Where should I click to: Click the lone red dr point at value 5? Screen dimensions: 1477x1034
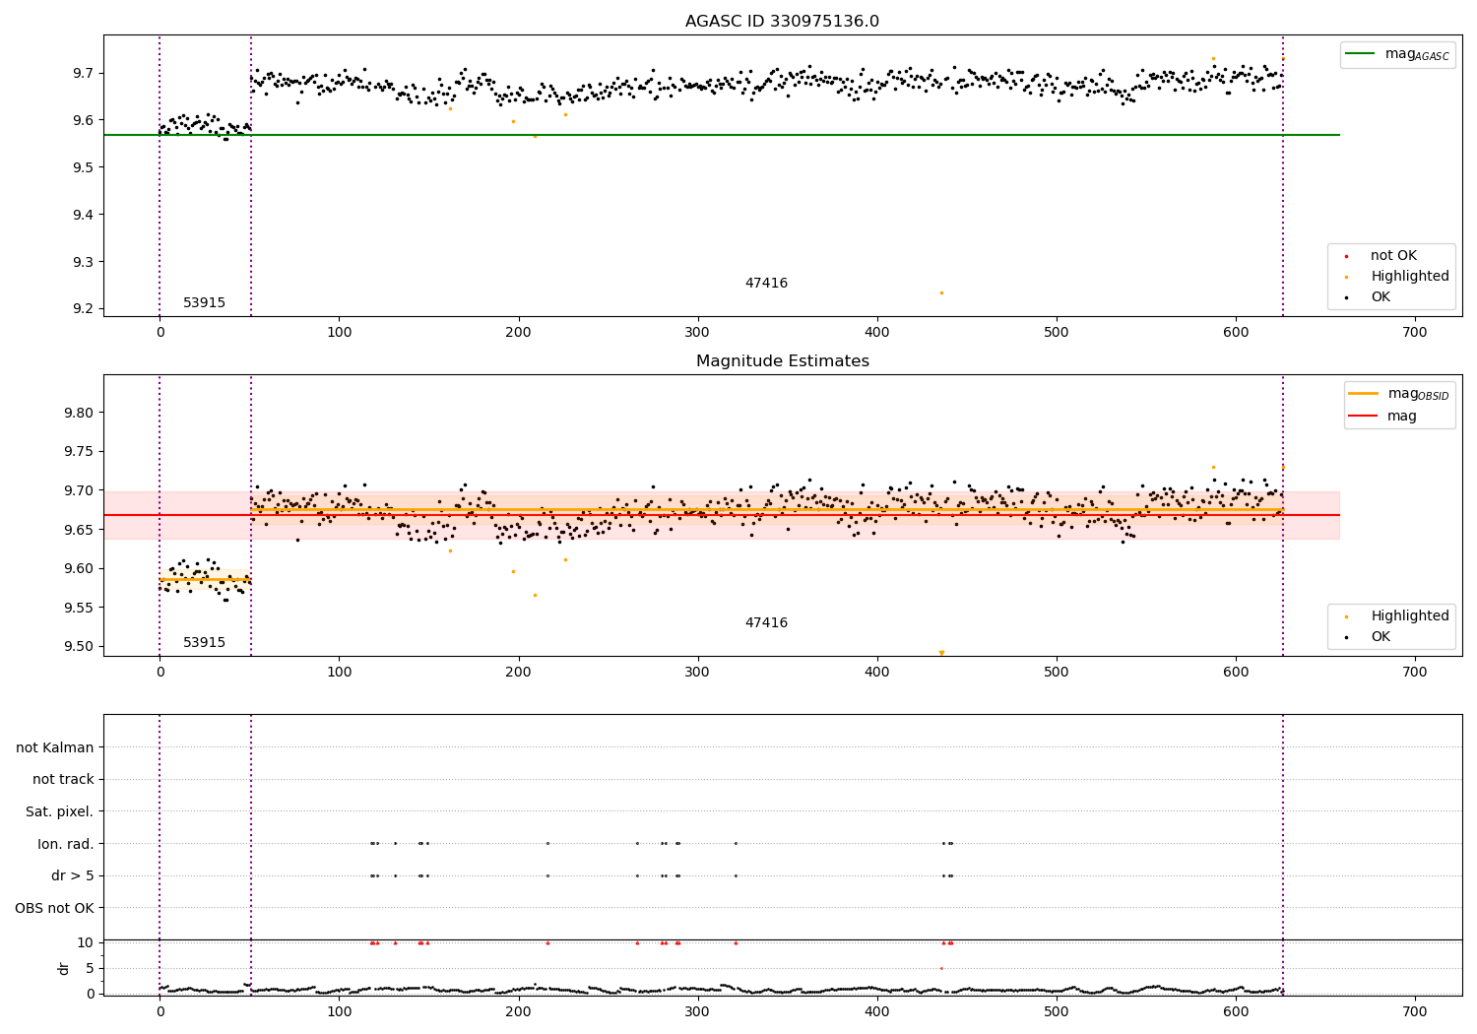(x=941, y=969)
